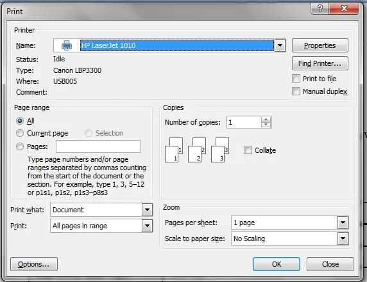Image resolution: width=367 pixels, height=282 pixels.
Task: Close the Print dialog with the X button
Action: (x=344, y=8)
